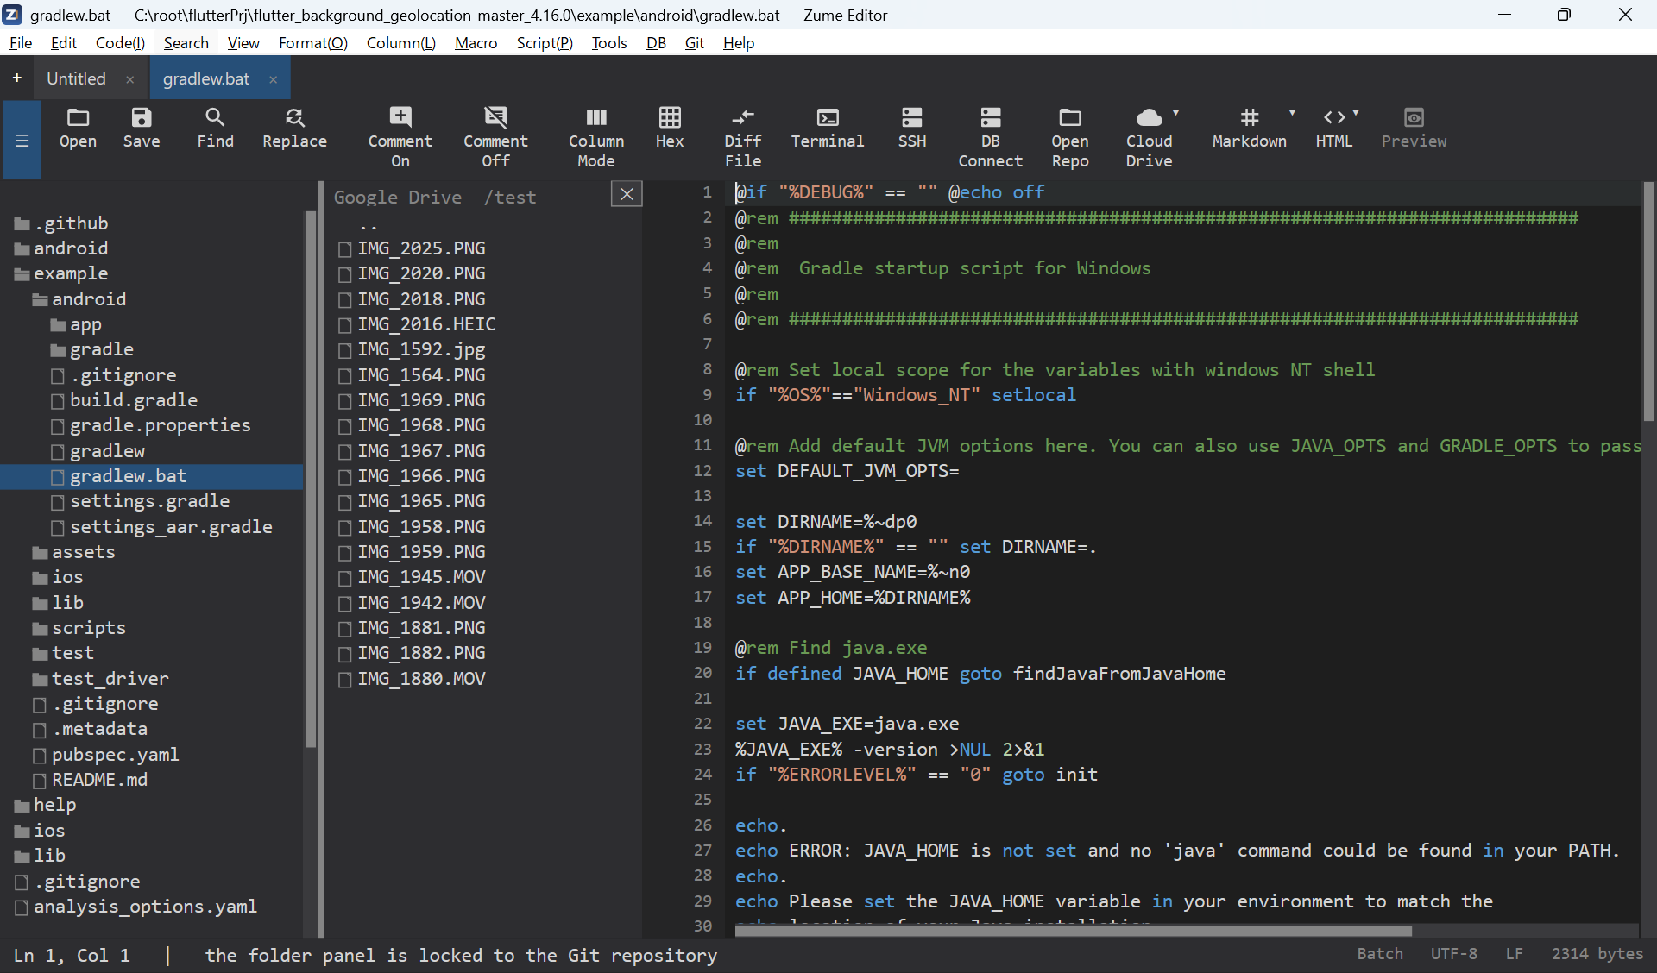Check the box for IMG_1880.MOV
1657x973 pixels.
(x=345, y=680)
